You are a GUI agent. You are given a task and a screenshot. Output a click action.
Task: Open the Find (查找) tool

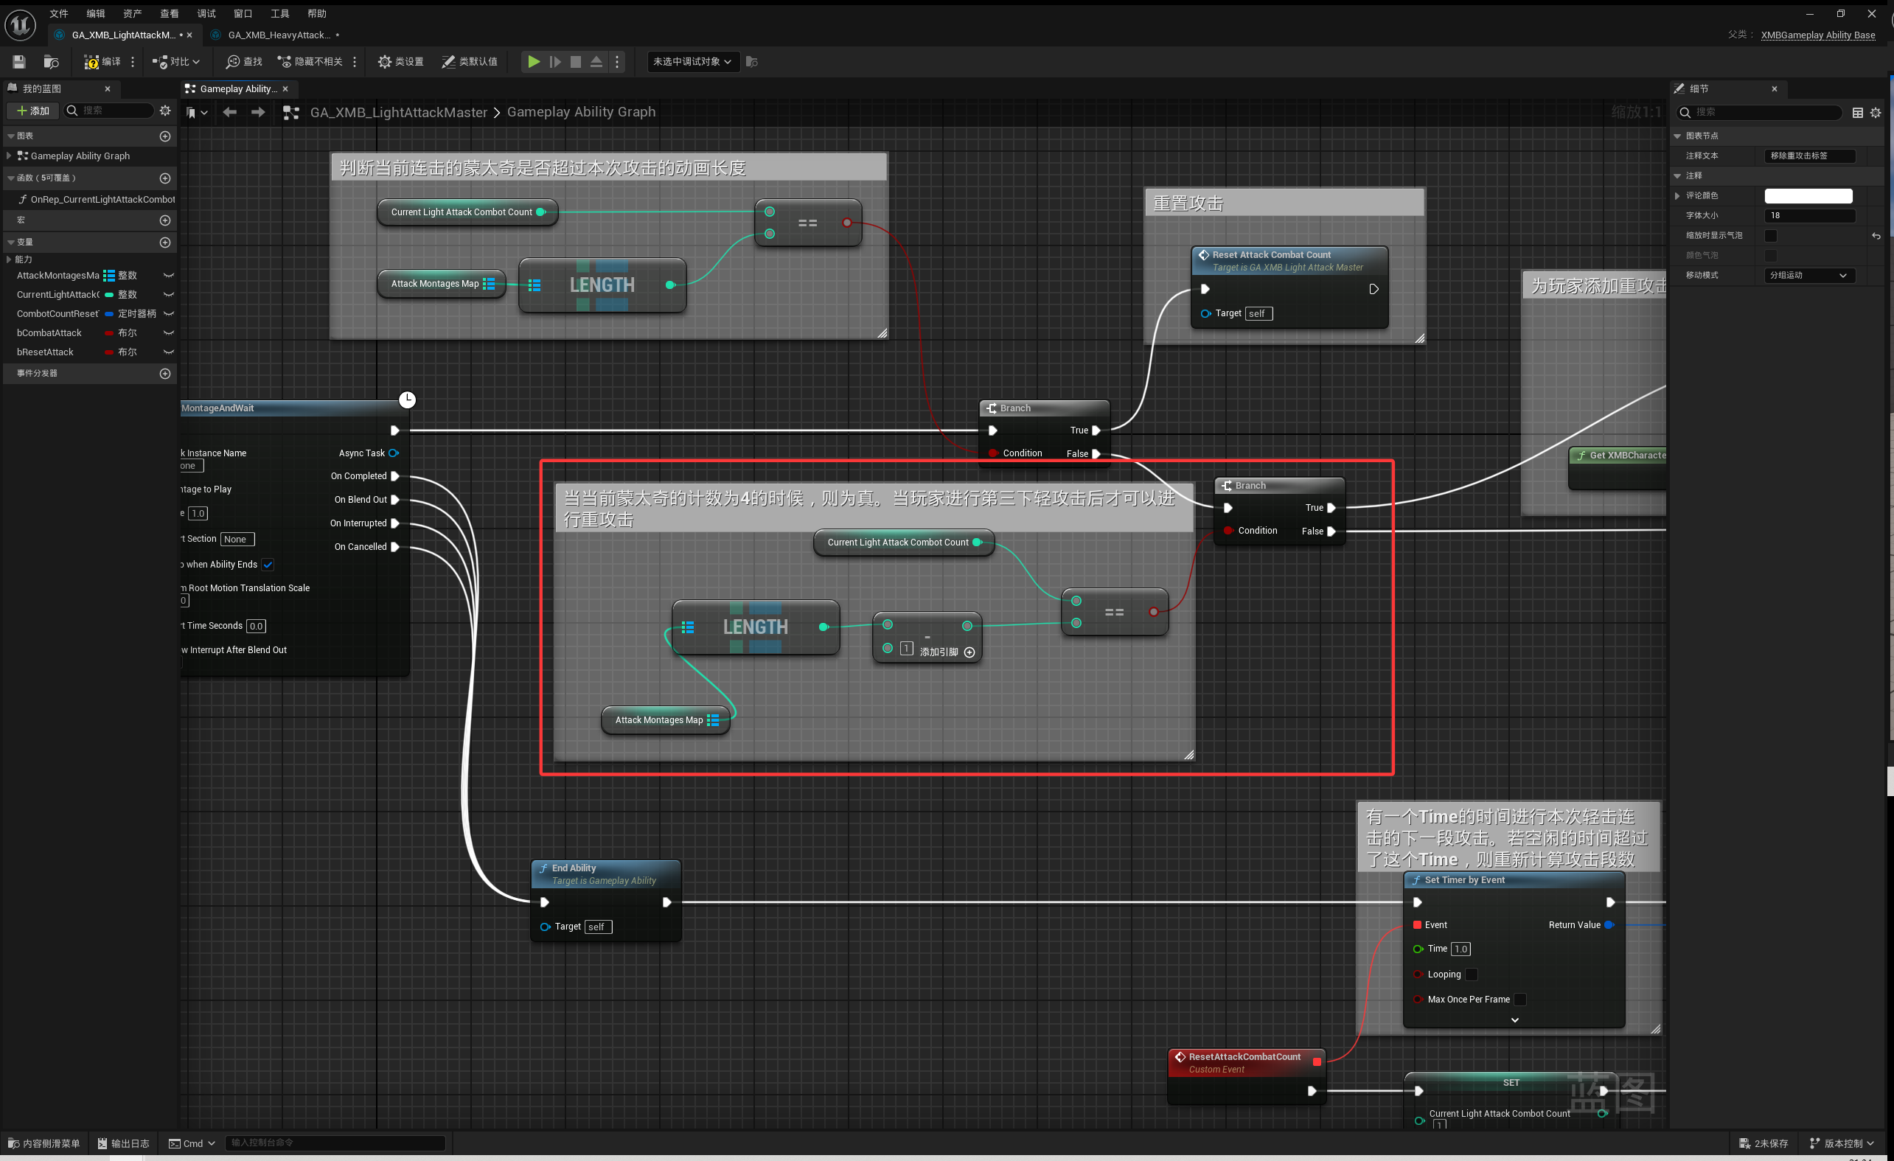(244, 61)
